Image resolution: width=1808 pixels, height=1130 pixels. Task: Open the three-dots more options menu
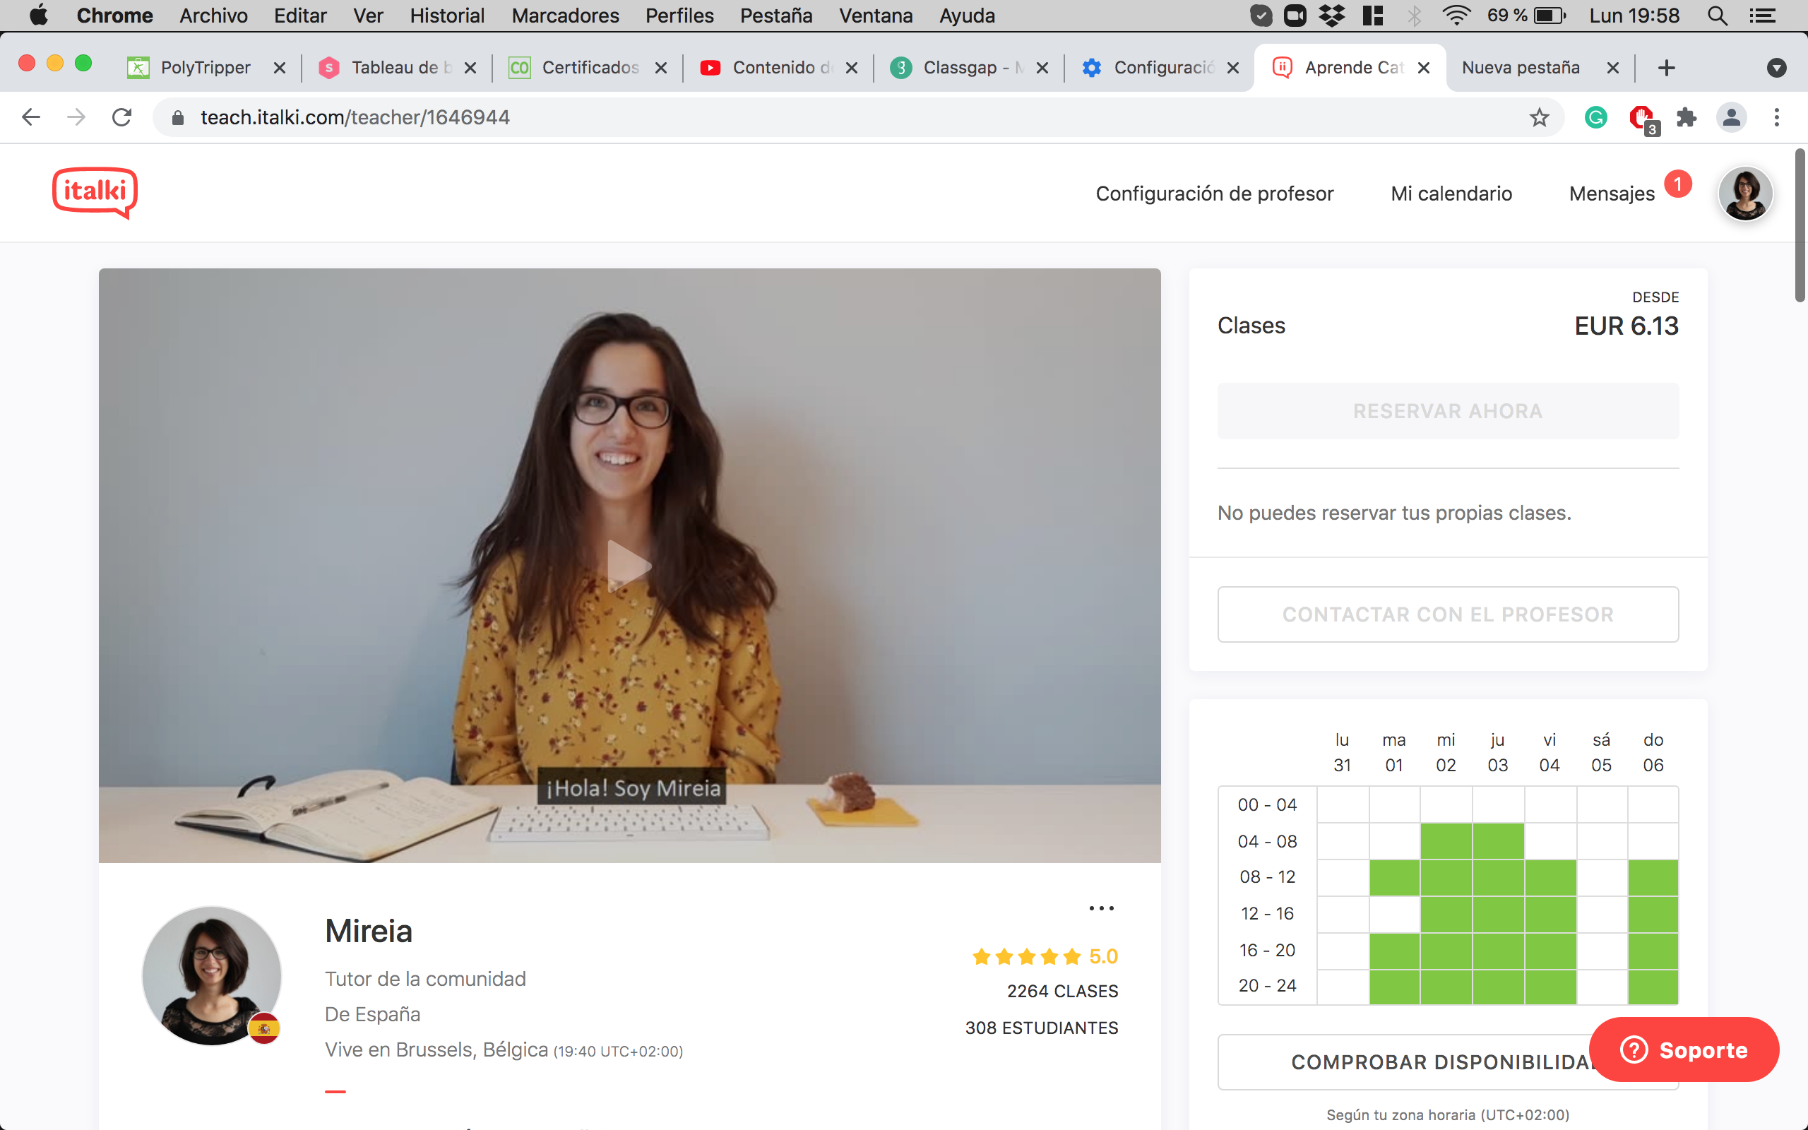pos(1101,908)
